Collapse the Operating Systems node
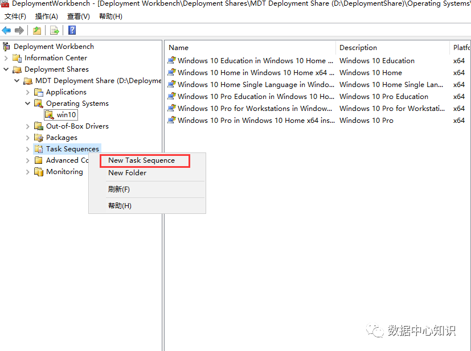The height and width of the screenshot is (351, 471). coord(28,104)
